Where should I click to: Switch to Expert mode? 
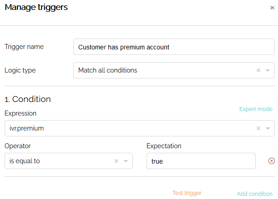click(256, 109)
